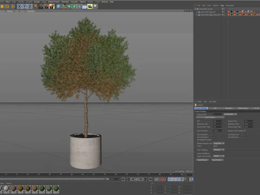Open the viewport Options menu

click(10, 11)
